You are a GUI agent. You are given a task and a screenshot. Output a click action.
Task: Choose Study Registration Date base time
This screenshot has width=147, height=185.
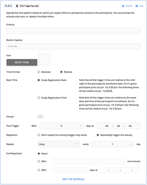click(39, 80)
